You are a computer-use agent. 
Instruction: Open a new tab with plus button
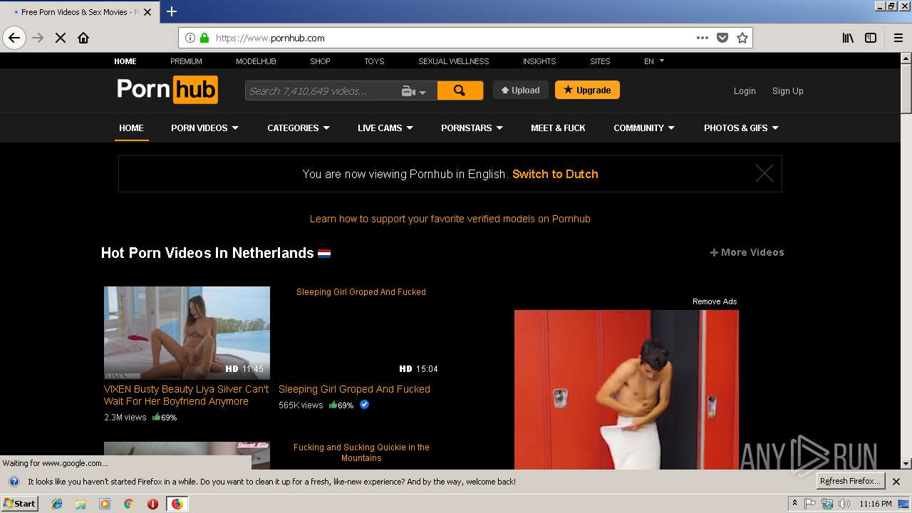click(172, 11)
